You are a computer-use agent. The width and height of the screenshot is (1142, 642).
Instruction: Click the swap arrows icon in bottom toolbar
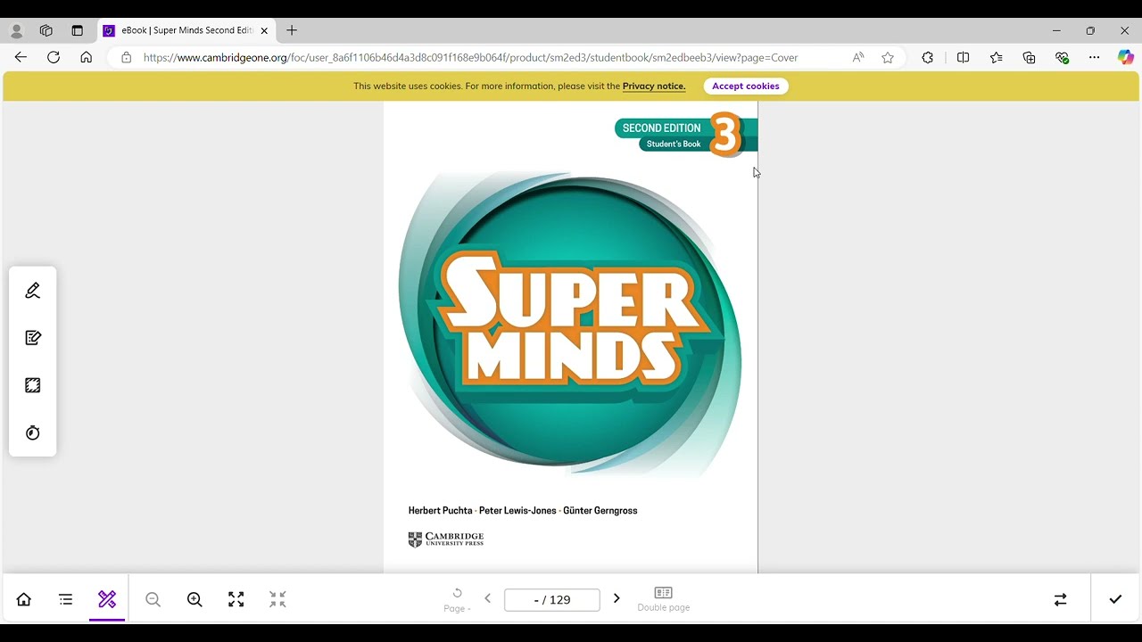point(1060,599)
